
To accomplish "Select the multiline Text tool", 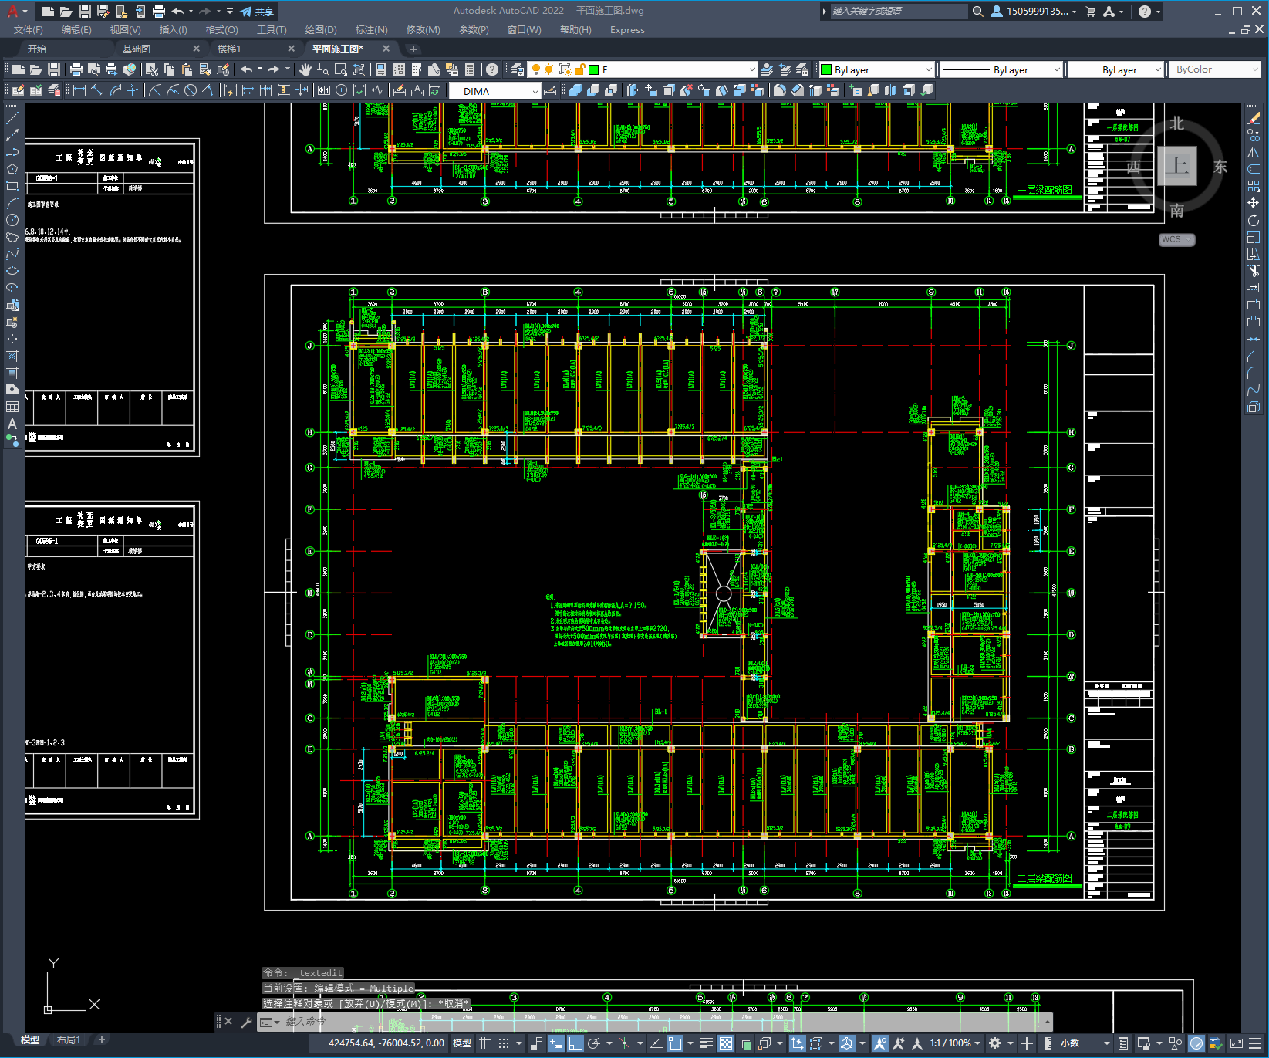I will [12, 424].
